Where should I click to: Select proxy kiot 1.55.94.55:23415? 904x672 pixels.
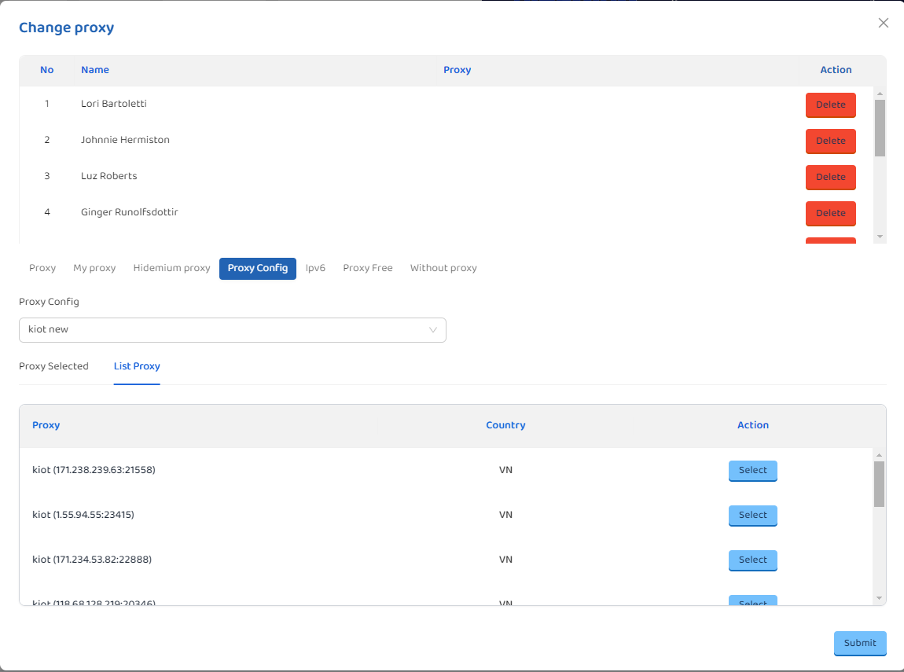click(752, 515)
